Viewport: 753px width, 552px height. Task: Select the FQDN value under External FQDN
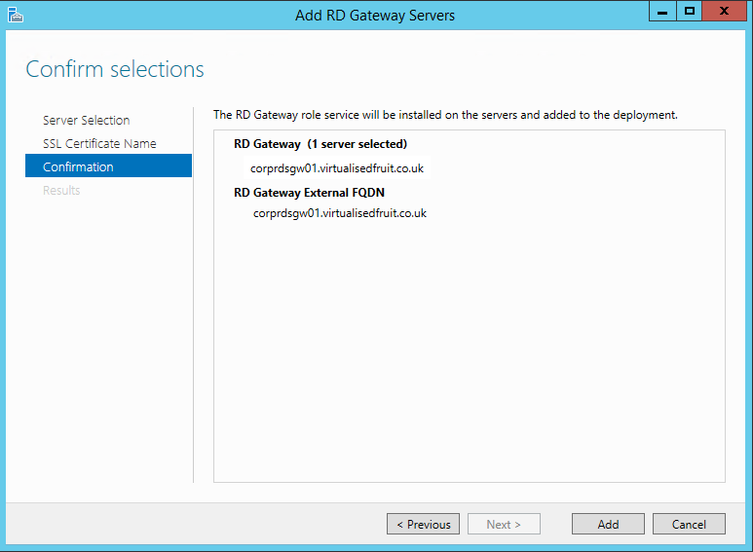pos(339,213)
